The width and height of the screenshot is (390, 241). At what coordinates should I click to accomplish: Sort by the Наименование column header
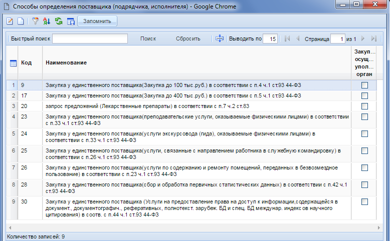coord(66,62)
